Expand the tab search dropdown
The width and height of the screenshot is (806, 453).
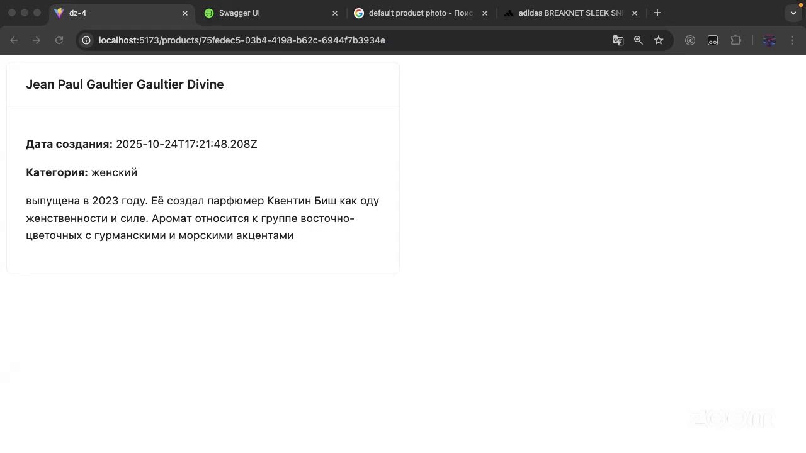pyautogui.click(x=793, y=13)
